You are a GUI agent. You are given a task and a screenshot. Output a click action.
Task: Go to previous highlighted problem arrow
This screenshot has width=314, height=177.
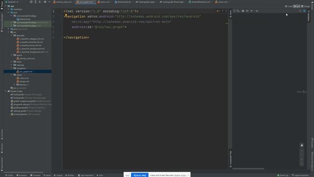pos(222,11)
